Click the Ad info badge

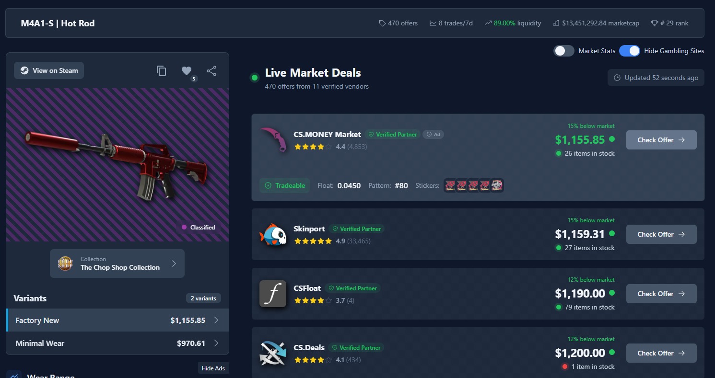tap(434, 135)
